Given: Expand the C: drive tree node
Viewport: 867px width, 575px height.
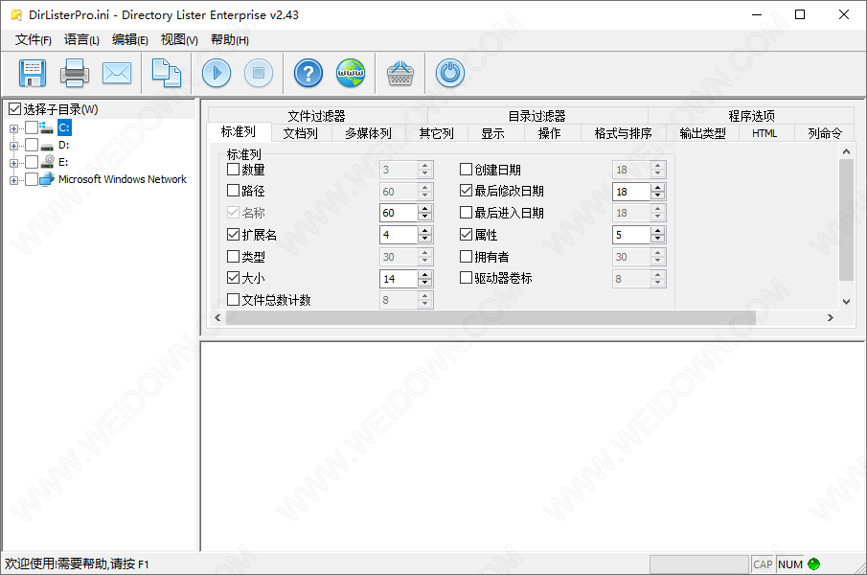Looking at the screenshot, I should pos(13,128).
